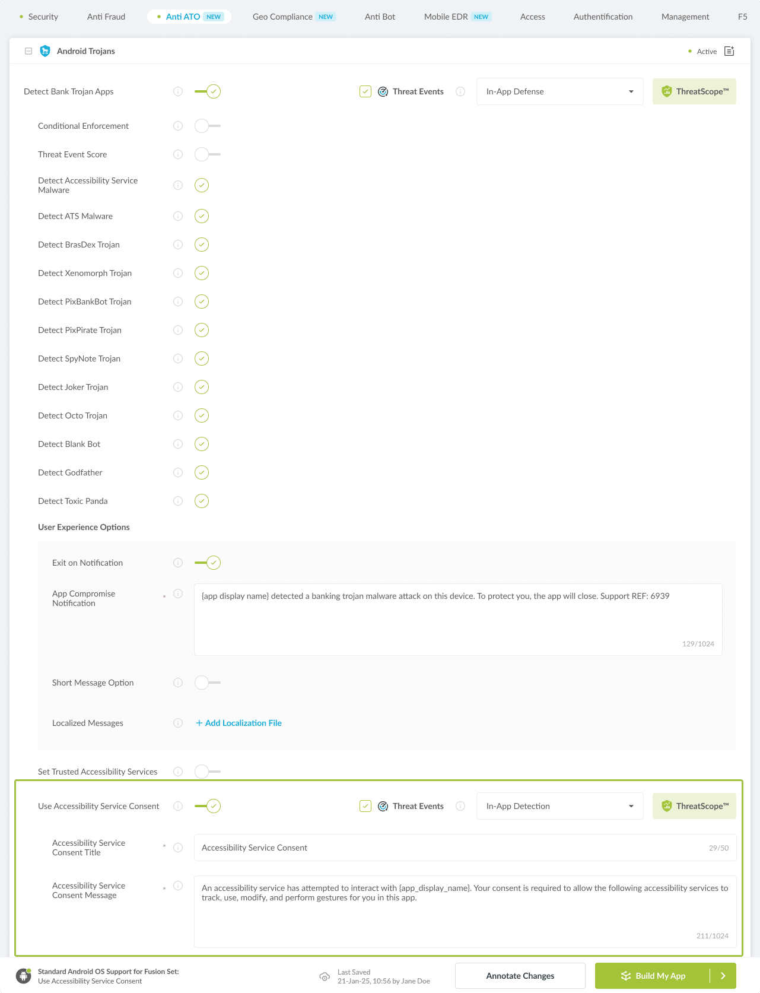Click info icon for Localized Messages
760x993 pixels.
click(x=178, y=723)
